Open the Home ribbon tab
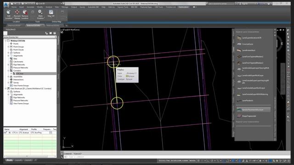 coord(14,7)
